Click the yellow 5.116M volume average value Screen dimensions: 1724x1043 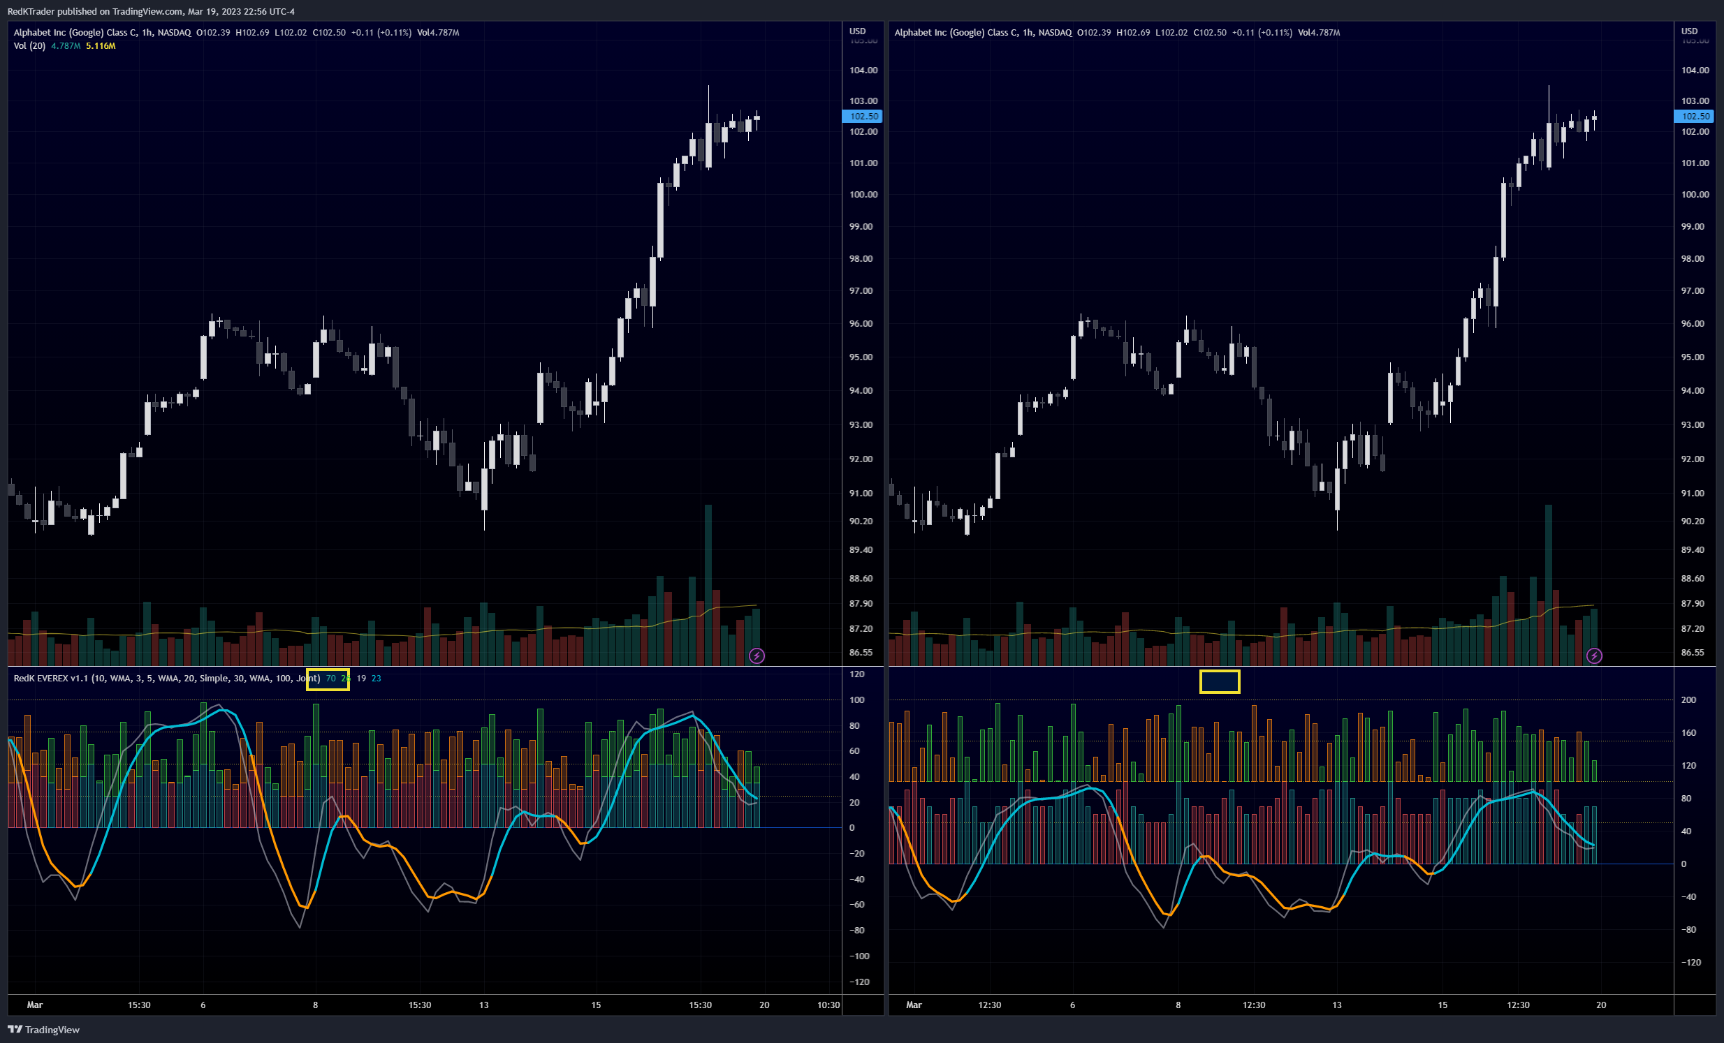tap(101, 46)
